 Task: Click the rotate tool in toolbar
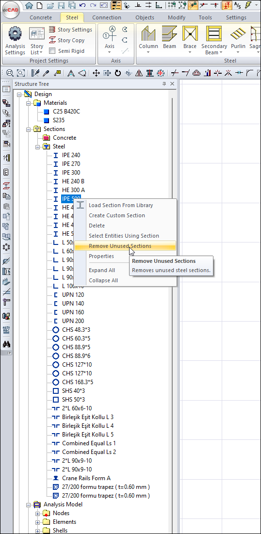click(118, 73)
